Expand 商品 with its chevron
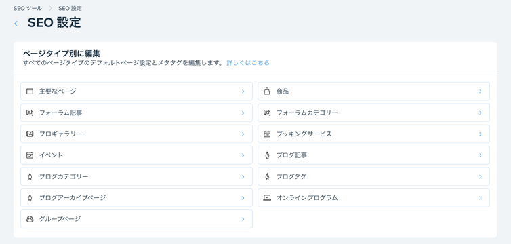This screenshot has height=244, width=511. click(480, 91)
